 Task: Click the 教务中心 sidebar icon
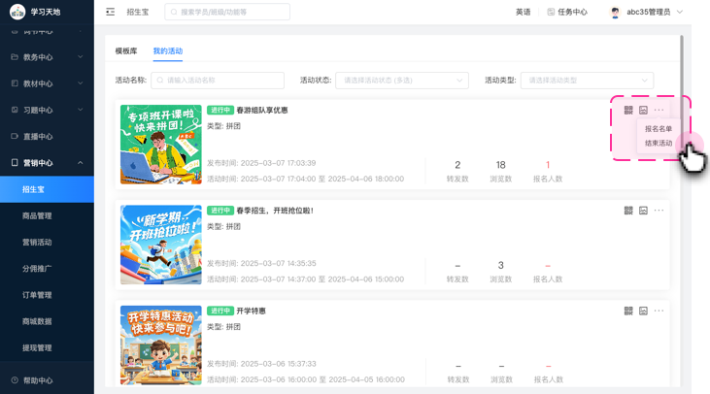(x=15, y=57)
